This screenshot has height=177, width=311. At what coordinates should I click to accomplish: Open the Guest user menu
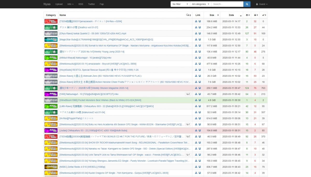[261, 4]
